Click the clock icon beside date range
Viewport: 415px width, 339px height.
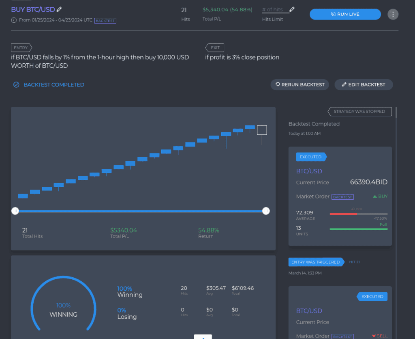[x=14, y=20]
